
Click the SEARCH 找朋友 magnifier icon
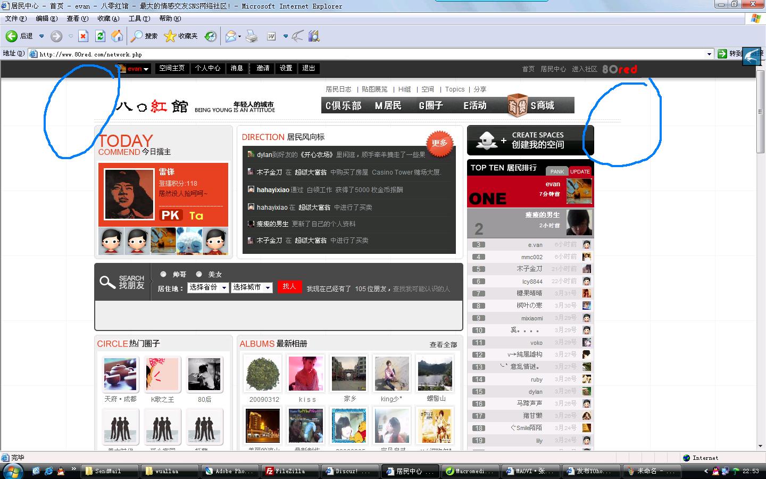(x=107, y=282)
